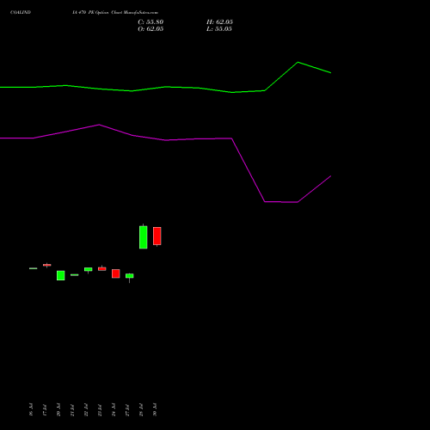The image size is (430, 430).
Task: Click the purple line's early peak
Action: click(99, 125)
